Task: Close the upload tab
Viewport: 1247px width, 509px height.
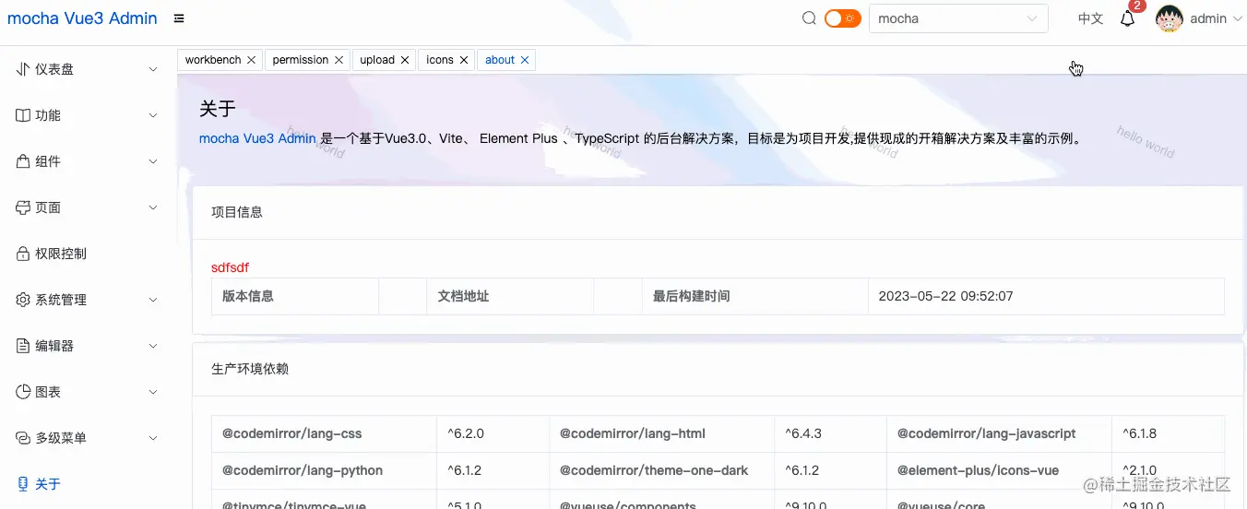Action: tap(405, 60)
